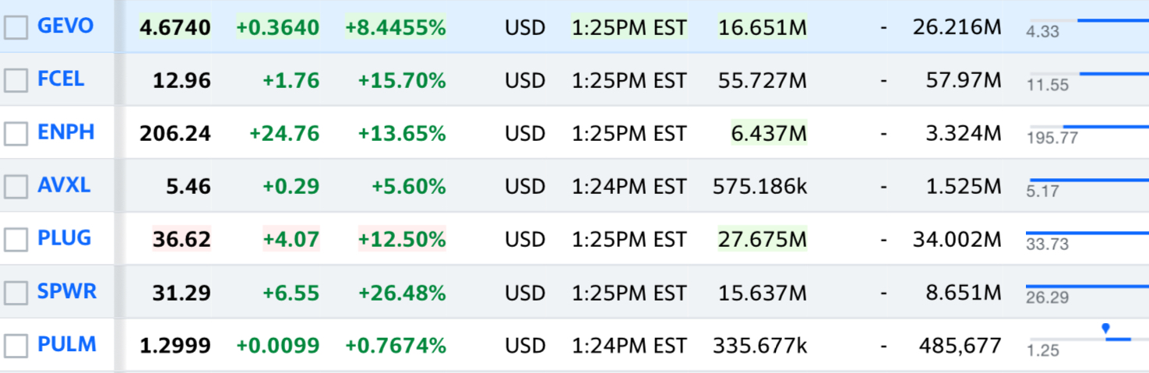The image size is (1149, 373).
Task: Open the FCEL quote page
Action: tap(61, 79)
